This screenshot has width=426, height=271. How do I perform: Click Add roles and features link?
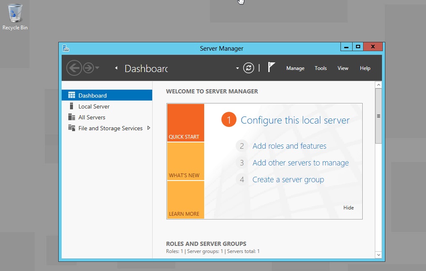click(x=289, y=146)
